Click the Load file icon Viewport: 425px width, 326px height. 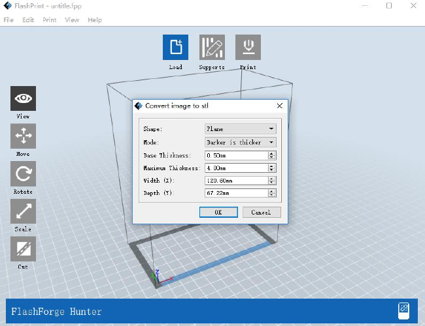(x=175, y=47)
